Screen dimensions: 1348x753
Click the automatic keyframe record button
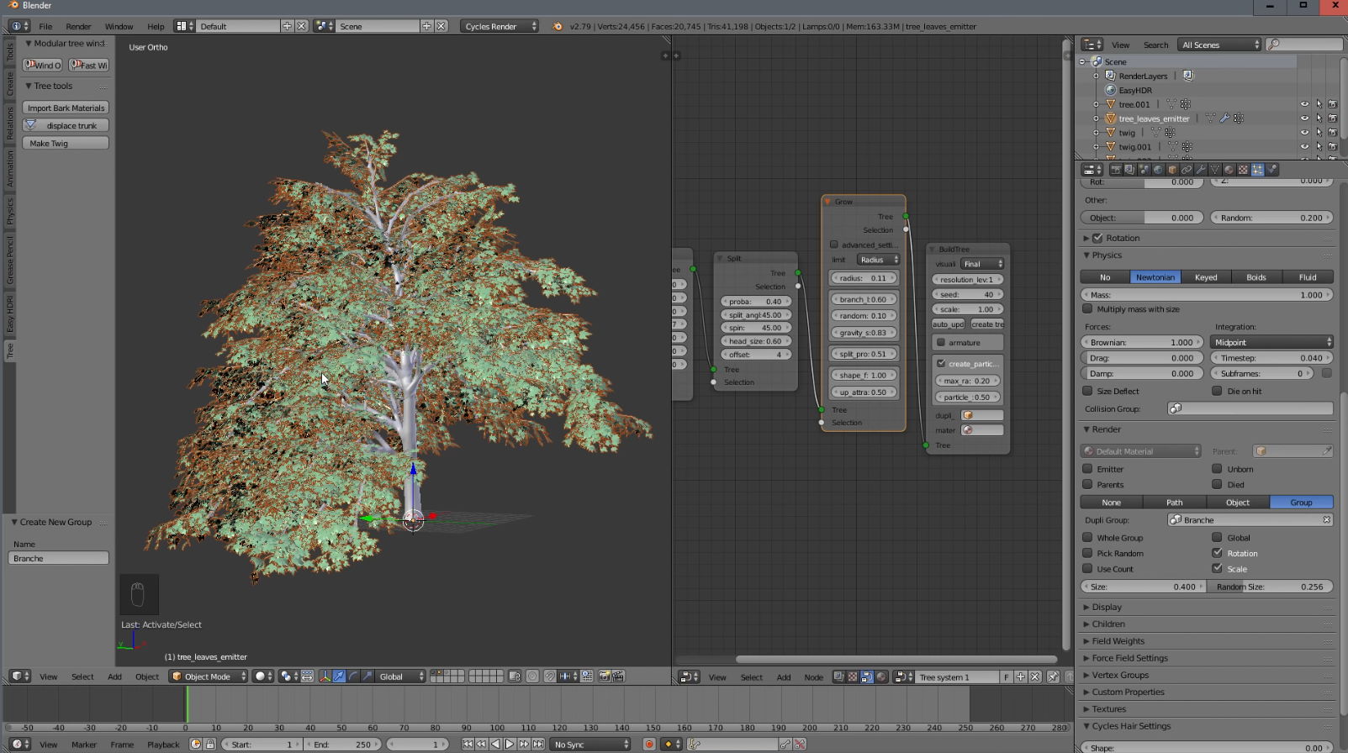coord(649,745)
